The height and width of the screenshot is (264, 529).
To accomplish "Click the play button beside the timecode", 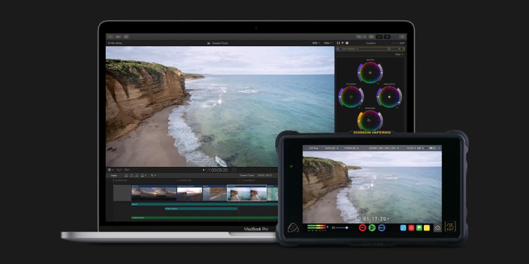I will click(204, 170).
